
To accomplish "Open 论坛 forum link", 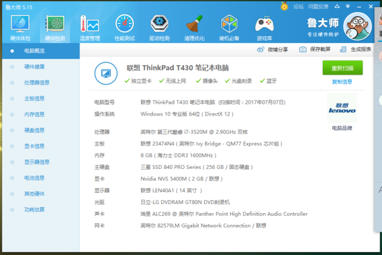I will click(x=298, y=7).
